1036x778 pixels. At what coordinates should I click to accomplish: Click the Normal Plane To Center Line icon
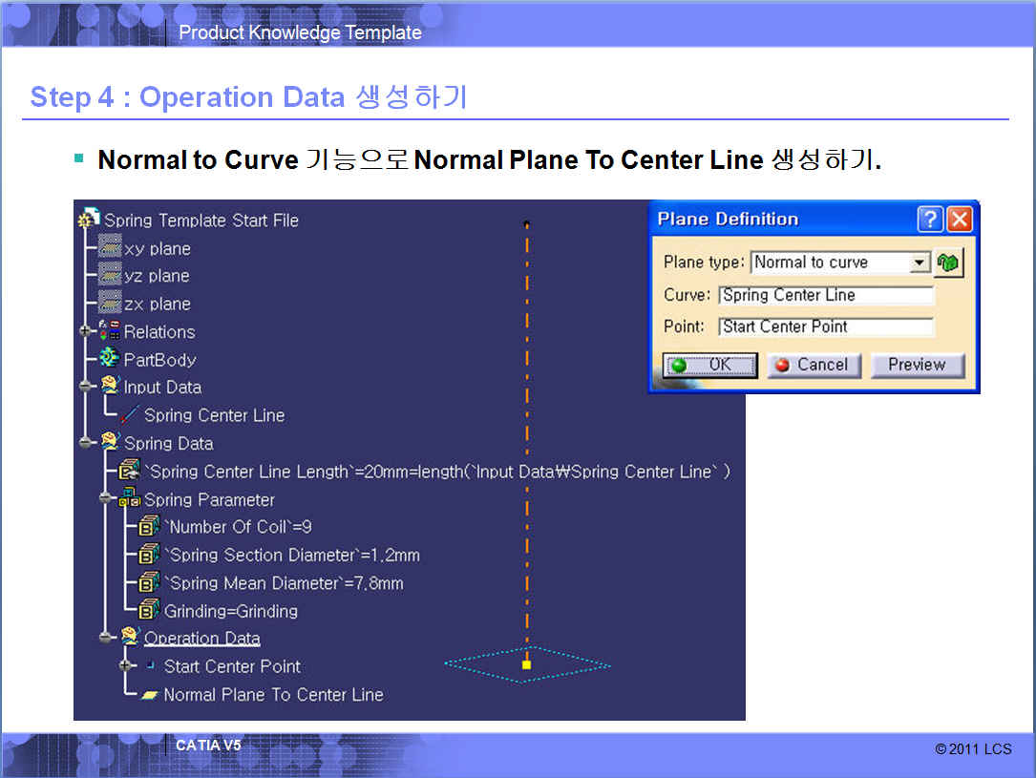150,695
